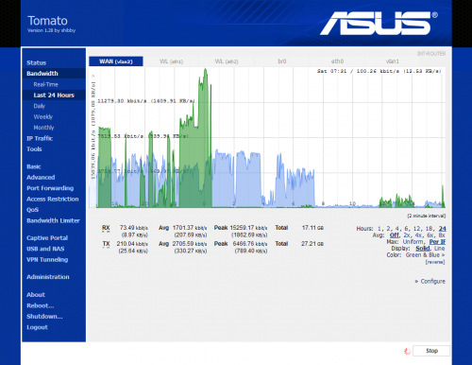The image size is (472, 365).
Task: Click Logout in the sidebar
Action: point(37,327)
